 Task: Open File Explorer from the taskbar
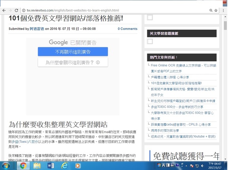[x=37, y=166]
